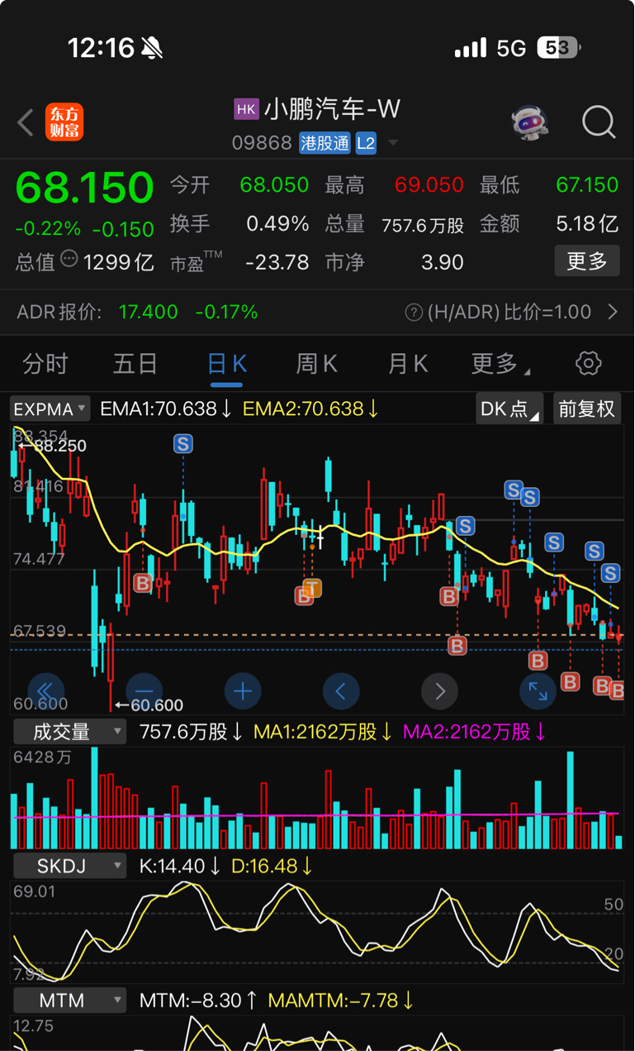The height and width of the screenshot is (1051, 635).
Task: Tap the K:14.40 value
Action: [180, 866]
